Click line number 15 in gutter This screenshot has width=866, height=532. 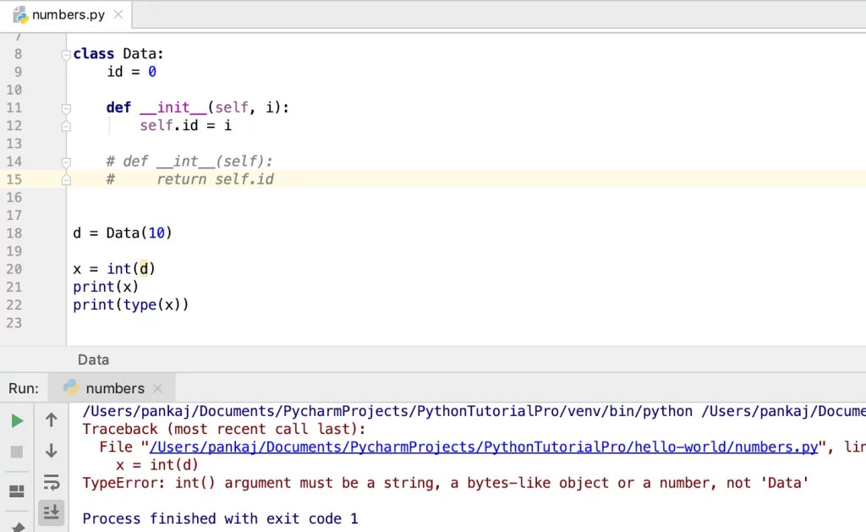(x=14, y=179)
